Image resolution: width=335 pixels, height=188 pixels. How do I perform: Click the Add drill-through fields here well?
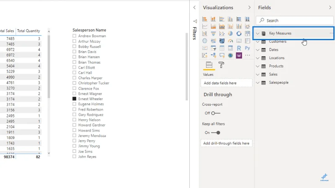[227, 143]
